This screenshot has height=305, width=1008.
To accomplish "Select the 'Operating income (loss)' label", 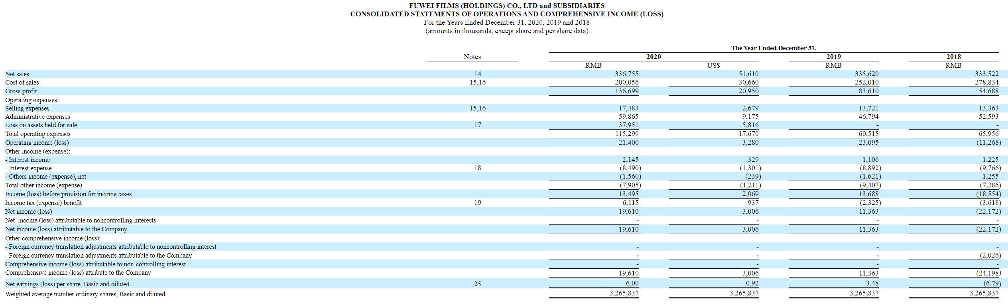I will click(37, 143).
